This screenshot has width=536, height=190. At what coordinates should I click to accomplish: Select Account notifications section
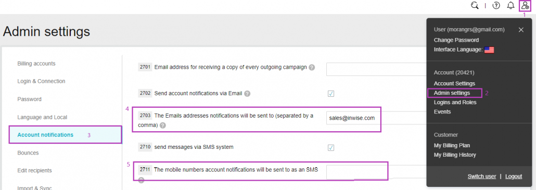coord(65,135)
